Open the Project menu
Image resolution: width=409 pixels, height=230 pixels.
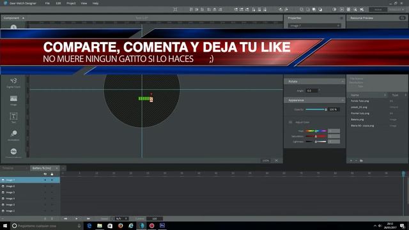(71, 3)
